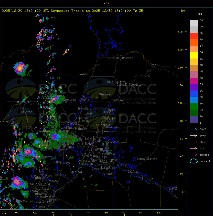Click the 'current' legend label

205,161
